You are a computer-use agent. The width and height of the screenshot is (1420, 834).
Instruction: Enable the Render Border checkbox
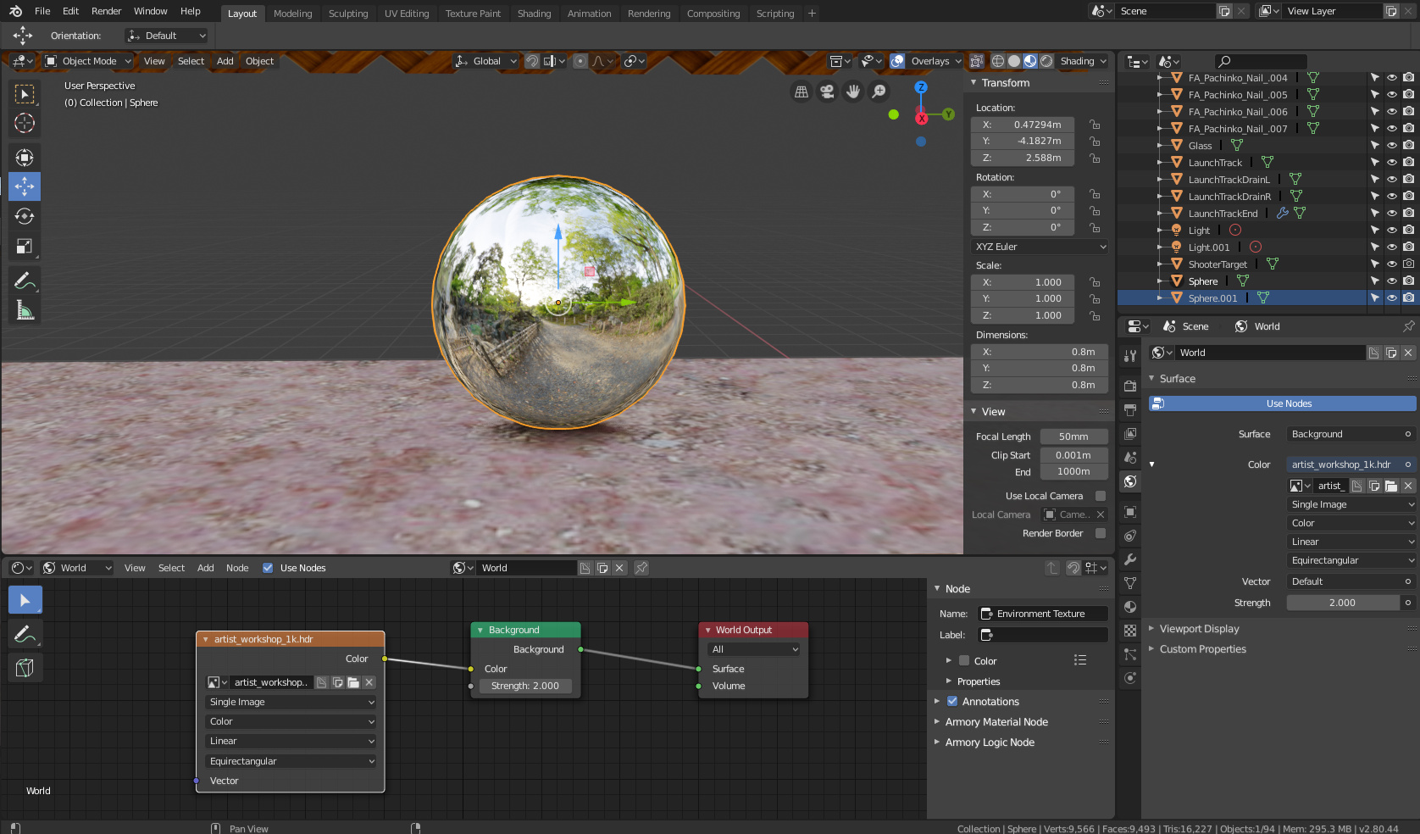tap(1099, 533)
